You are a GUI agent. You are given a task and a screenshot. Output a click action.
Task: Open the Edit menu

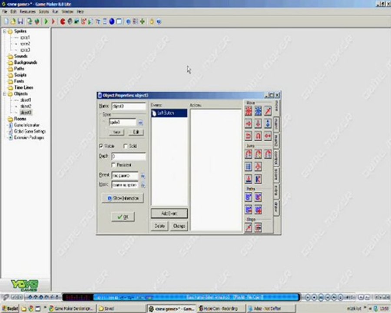coord(13,11)
